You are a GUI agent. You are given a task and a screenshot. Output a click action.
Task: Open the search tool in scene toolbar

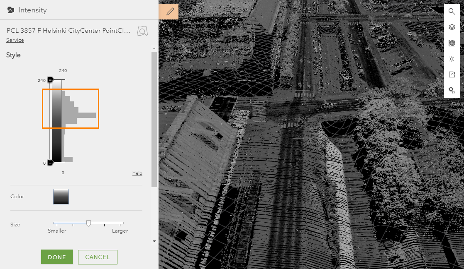point(452,12)
